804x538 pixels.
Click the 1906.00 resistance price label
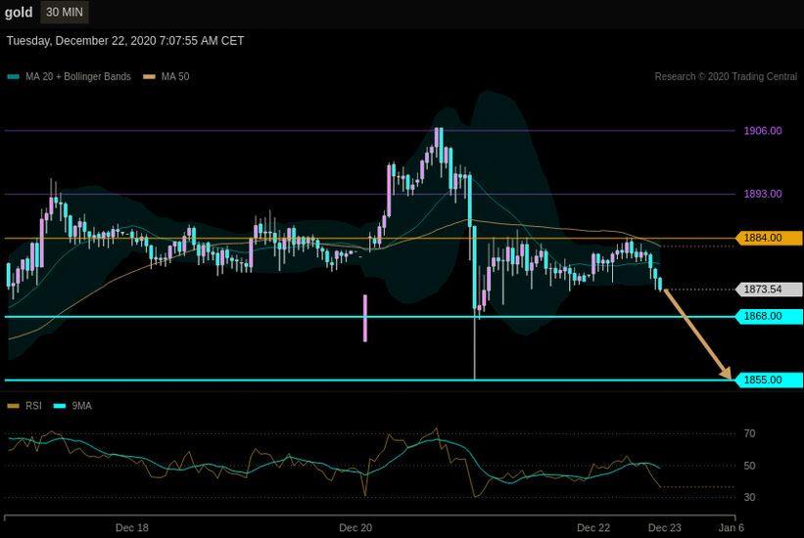click(763, 131)
